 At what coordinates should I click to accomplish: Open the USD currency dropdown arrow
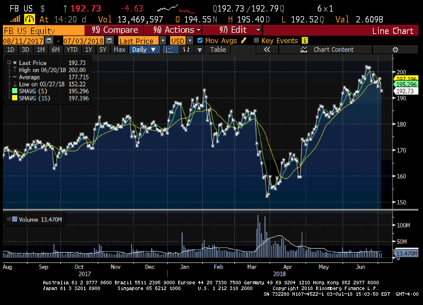click(190, 40)
